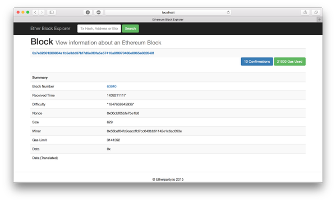336x202 pixels.
Task: Reload the page with refresh icon
Action: [228, 12]
